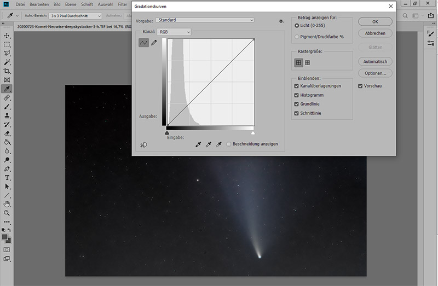The image size is (438, 286).
Task: Open the extra tools three-dots menu
Action: tap(7, 222)
